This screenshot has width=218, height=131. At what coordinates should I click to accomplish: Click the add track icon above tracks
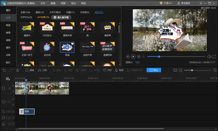8,79
